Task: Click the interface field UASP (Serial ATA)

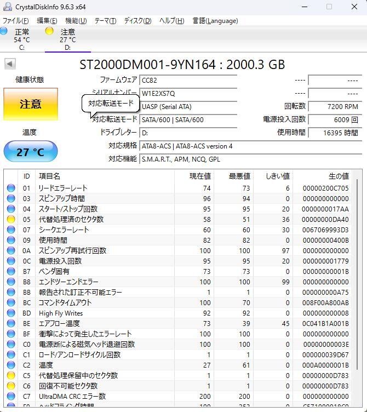Action: click(x=188, y=107)
